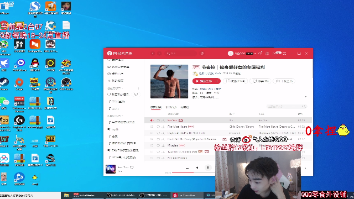This screenshot has width=354, height=199.
Task: Download the For You track
Action: (163, 121)
